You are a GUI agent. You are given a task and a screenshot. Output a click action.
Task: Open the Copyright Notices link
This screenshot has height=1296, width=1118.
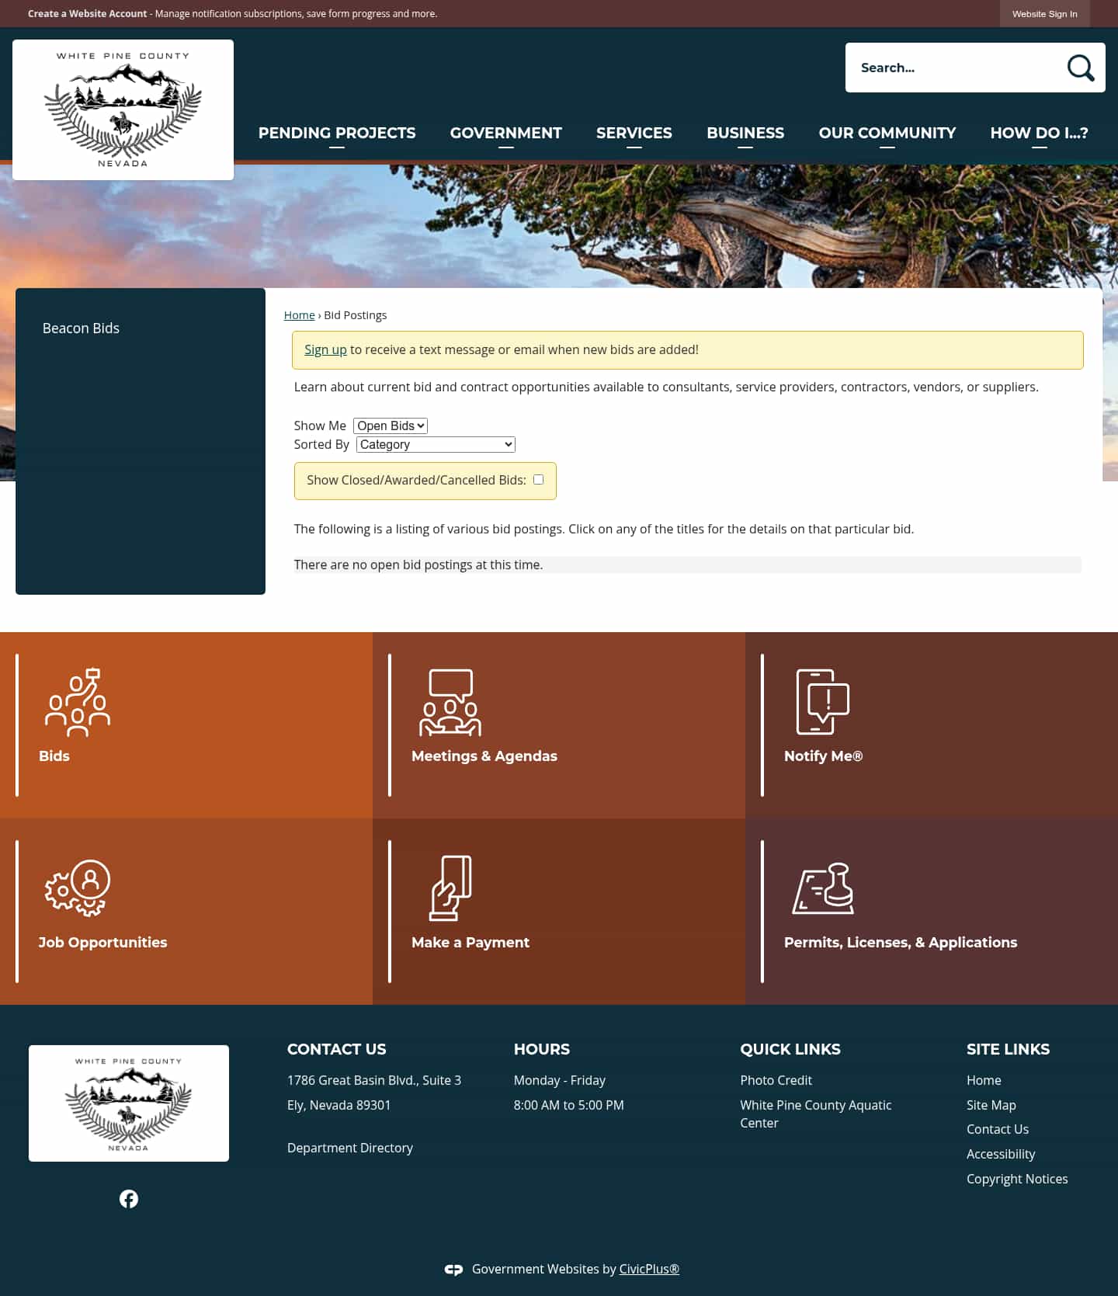1017,1180
